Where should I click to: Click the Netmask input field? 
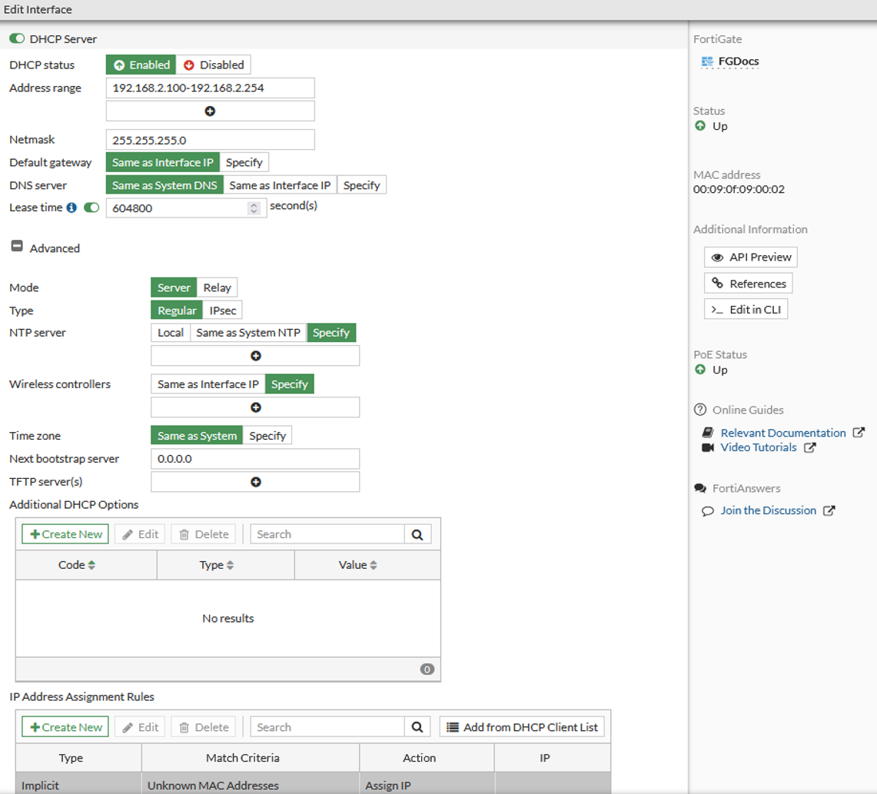point(211,140)
